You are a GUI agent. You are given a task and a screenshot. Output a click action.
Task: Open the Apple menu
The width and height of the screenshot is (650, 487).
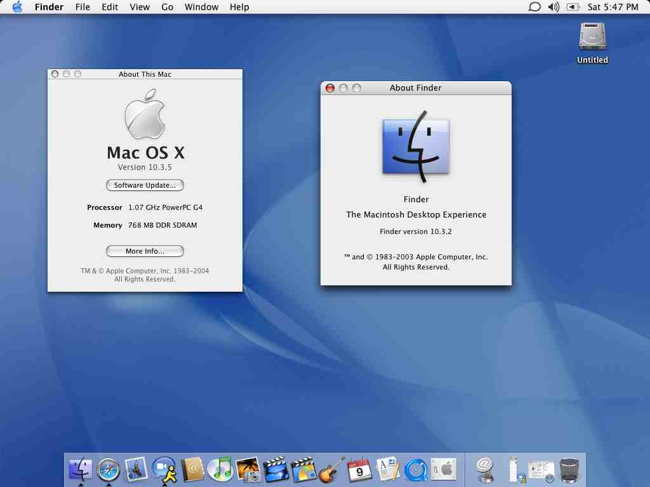pos(17,6)
